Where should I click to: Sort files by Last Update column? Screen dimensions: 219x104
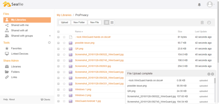click(201, 31)
